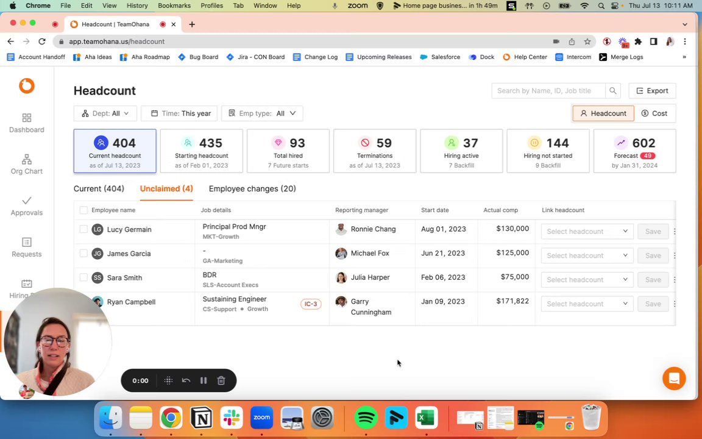The width and height of the screenshot is (702, 439).
Task: Open Requests in the sidebar
Action: tap(26, 248)
